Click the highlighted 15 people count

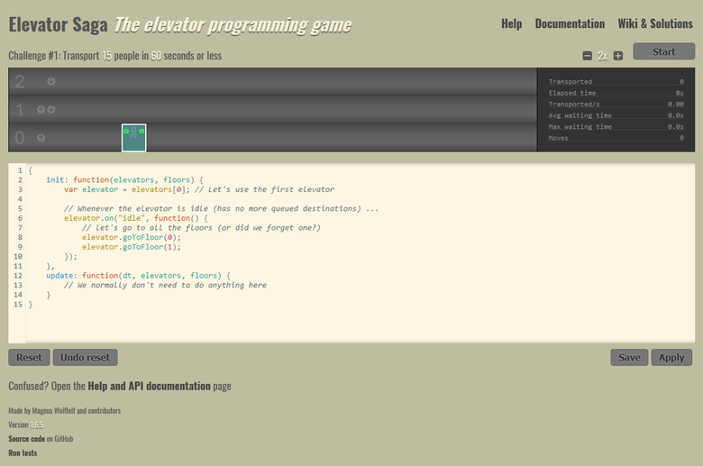[x=106, y=56]
